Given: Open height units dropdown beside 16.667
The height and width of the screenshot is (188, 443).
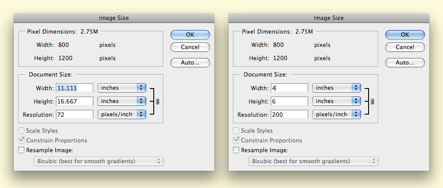Looking at the screenshot, I should pyautogui.click(x=122, y=101).
